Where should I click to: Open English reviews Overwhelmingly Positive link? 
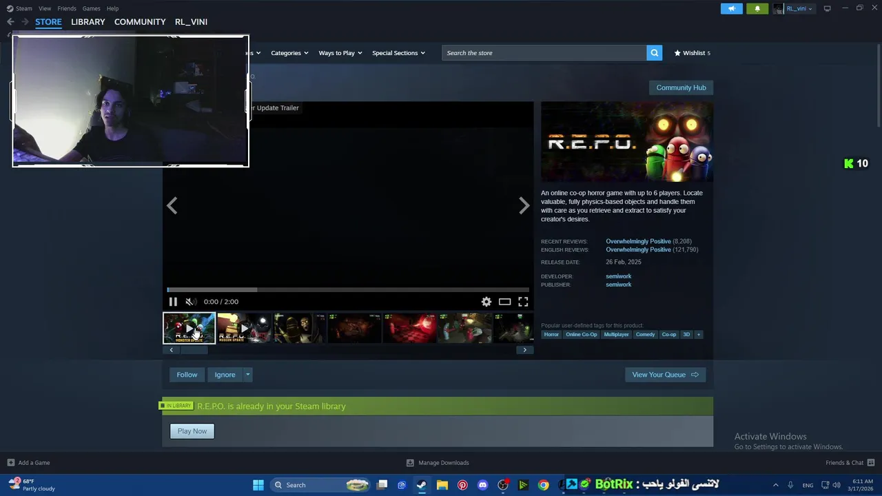pyautogui.click(x=638, y=250)
